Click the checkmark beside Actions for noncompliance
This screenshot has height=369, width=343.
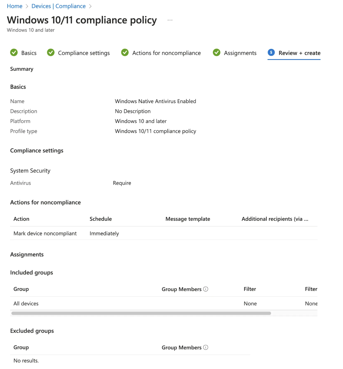coord(125,52)
